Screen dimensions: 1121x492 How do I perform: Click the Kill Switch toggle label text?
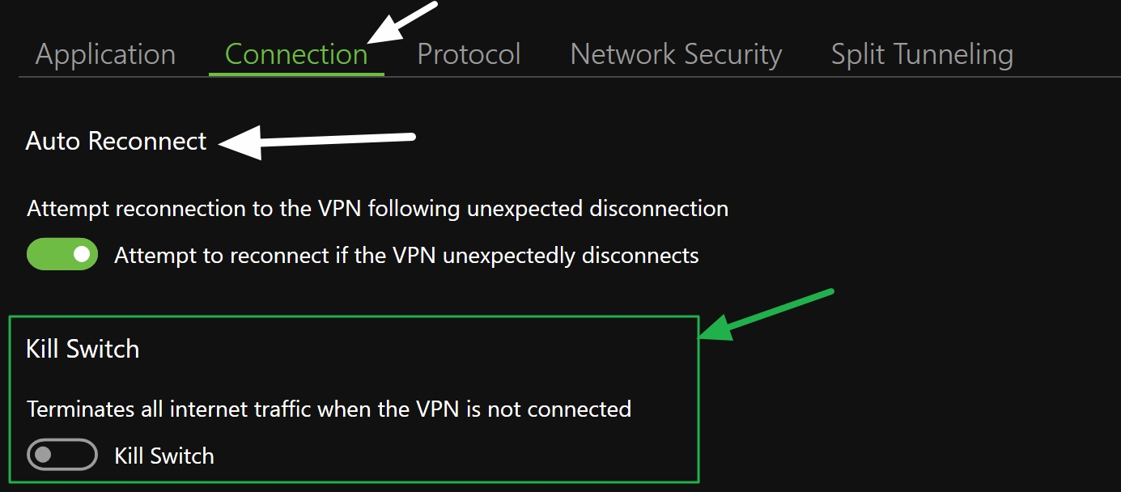[163, 455]
